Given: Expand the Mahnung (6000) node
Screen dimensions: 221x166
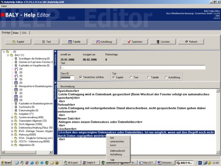Looking at the screenshot, I should pyautogui.click(x=12, y=134).
